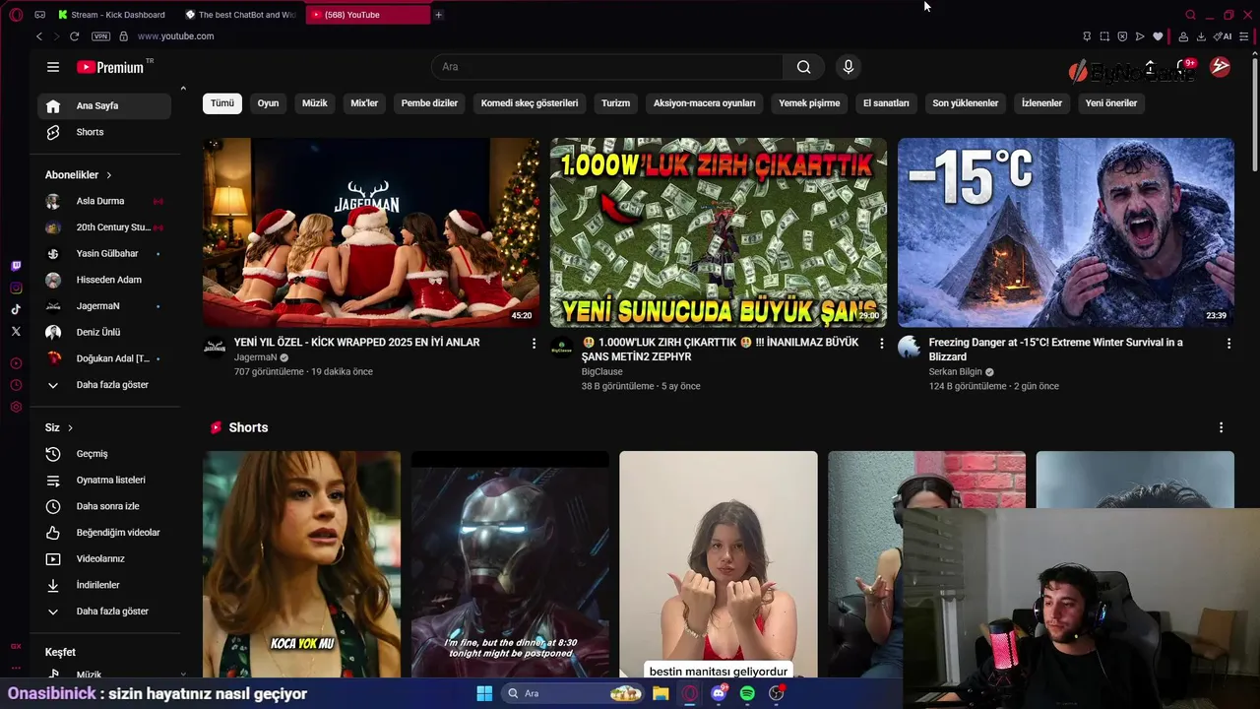Open options menu for BigClause video
This screenshot has height=709, width=1260.
tap(881, 344)
